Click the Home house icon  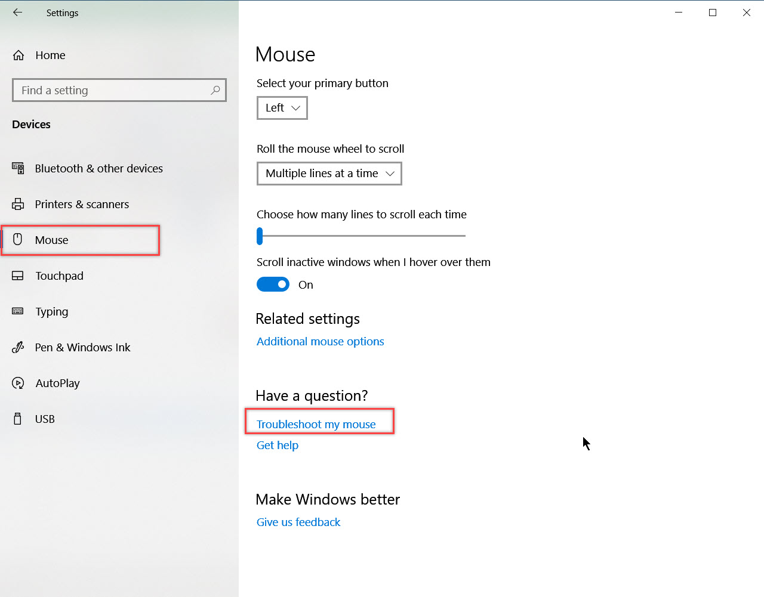[19, 55]
